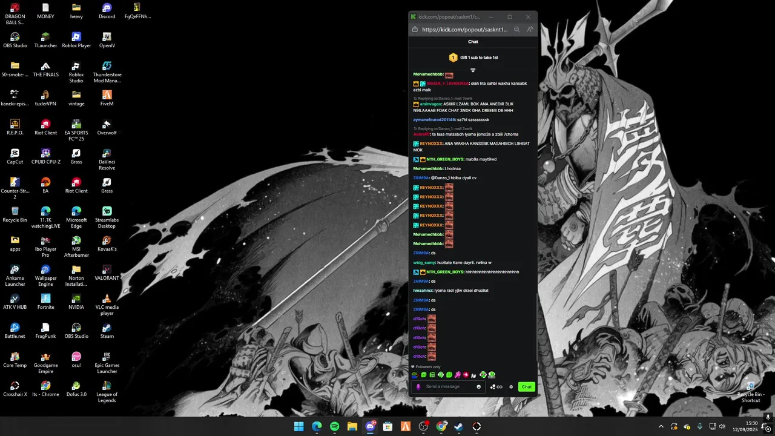The height and width of the screenshot is (436, 775).
Task: Click the Read aloud icon in address bar
Action: click(530, 29)
